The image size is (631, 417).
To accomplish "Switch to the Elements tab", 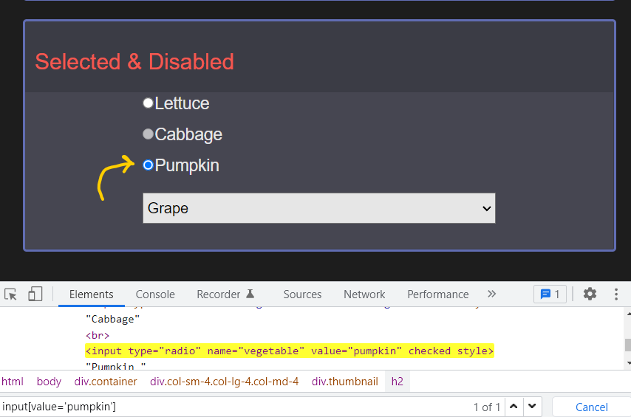I will pos(92,294).
